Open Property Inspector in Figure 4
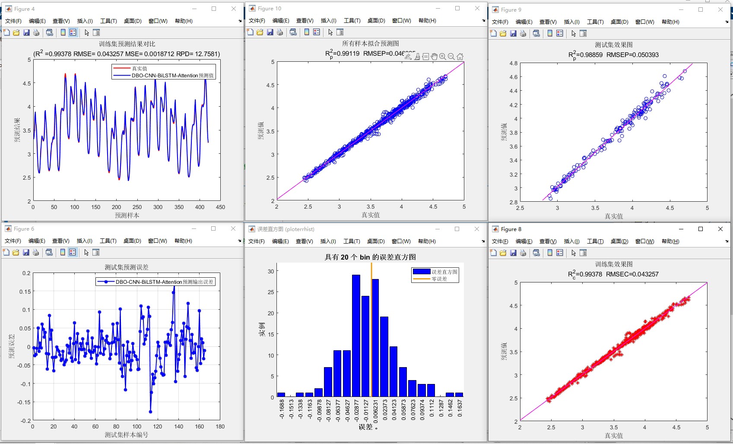733x444 pixels. coord(96,32)
